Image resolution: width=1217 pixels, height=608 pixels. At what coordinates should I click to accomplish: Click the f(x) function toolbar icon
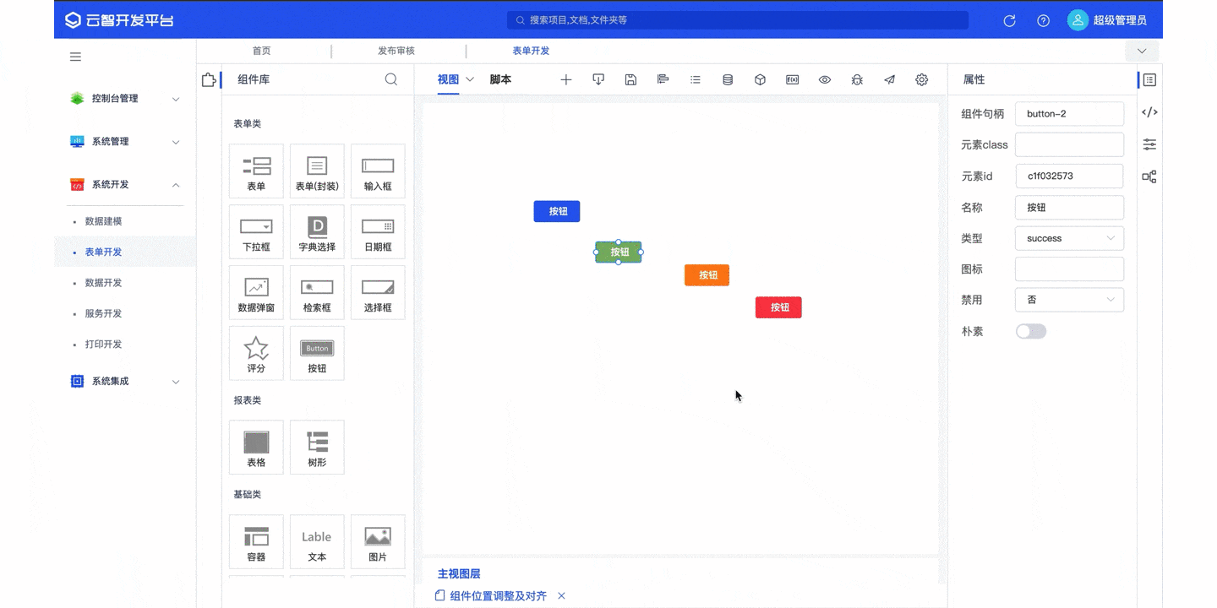(x=792, y=79)
